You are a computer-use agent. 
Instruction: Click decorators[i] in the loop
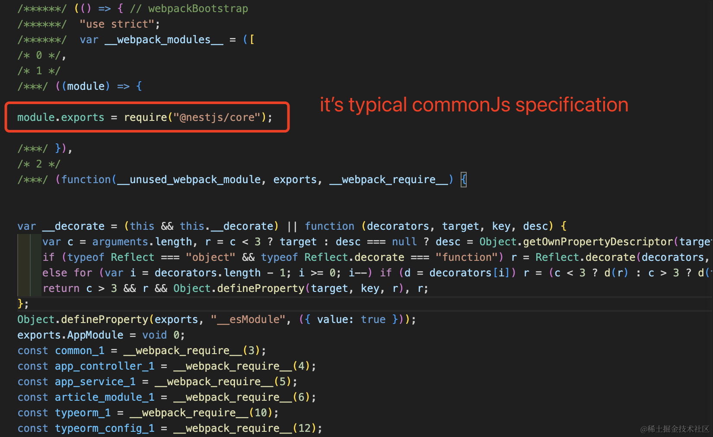(x=470, y=273)
